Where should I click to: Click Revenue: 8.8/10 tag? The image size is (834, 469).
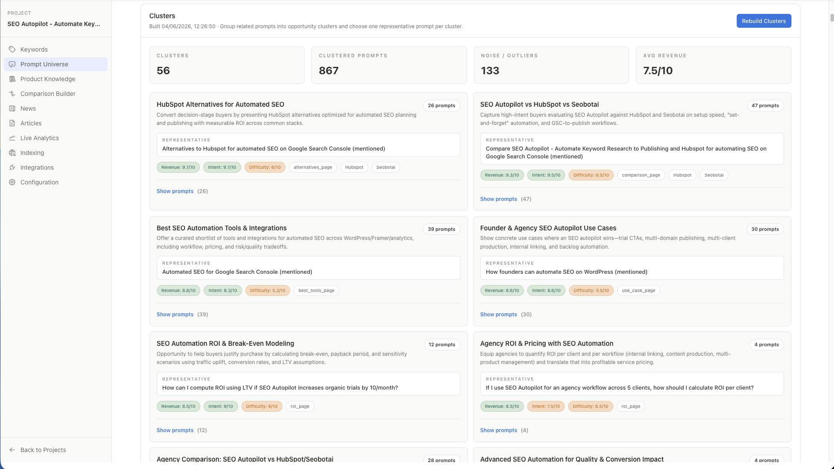[x=178, y=291]
